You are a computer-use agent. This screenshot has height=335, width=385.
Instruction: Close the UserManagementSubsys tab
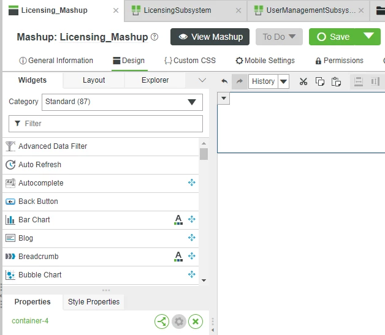tap(361, 10)
